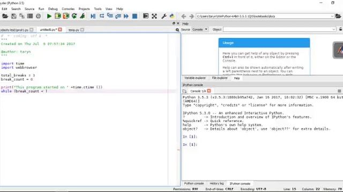
Task: Open Preferences with the wrench icon
Action: (x=163, y=16)
